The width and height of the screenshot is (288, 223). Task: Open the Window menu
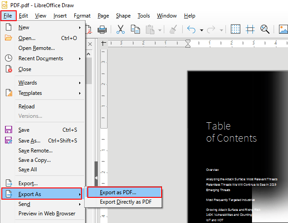(167, 16)
